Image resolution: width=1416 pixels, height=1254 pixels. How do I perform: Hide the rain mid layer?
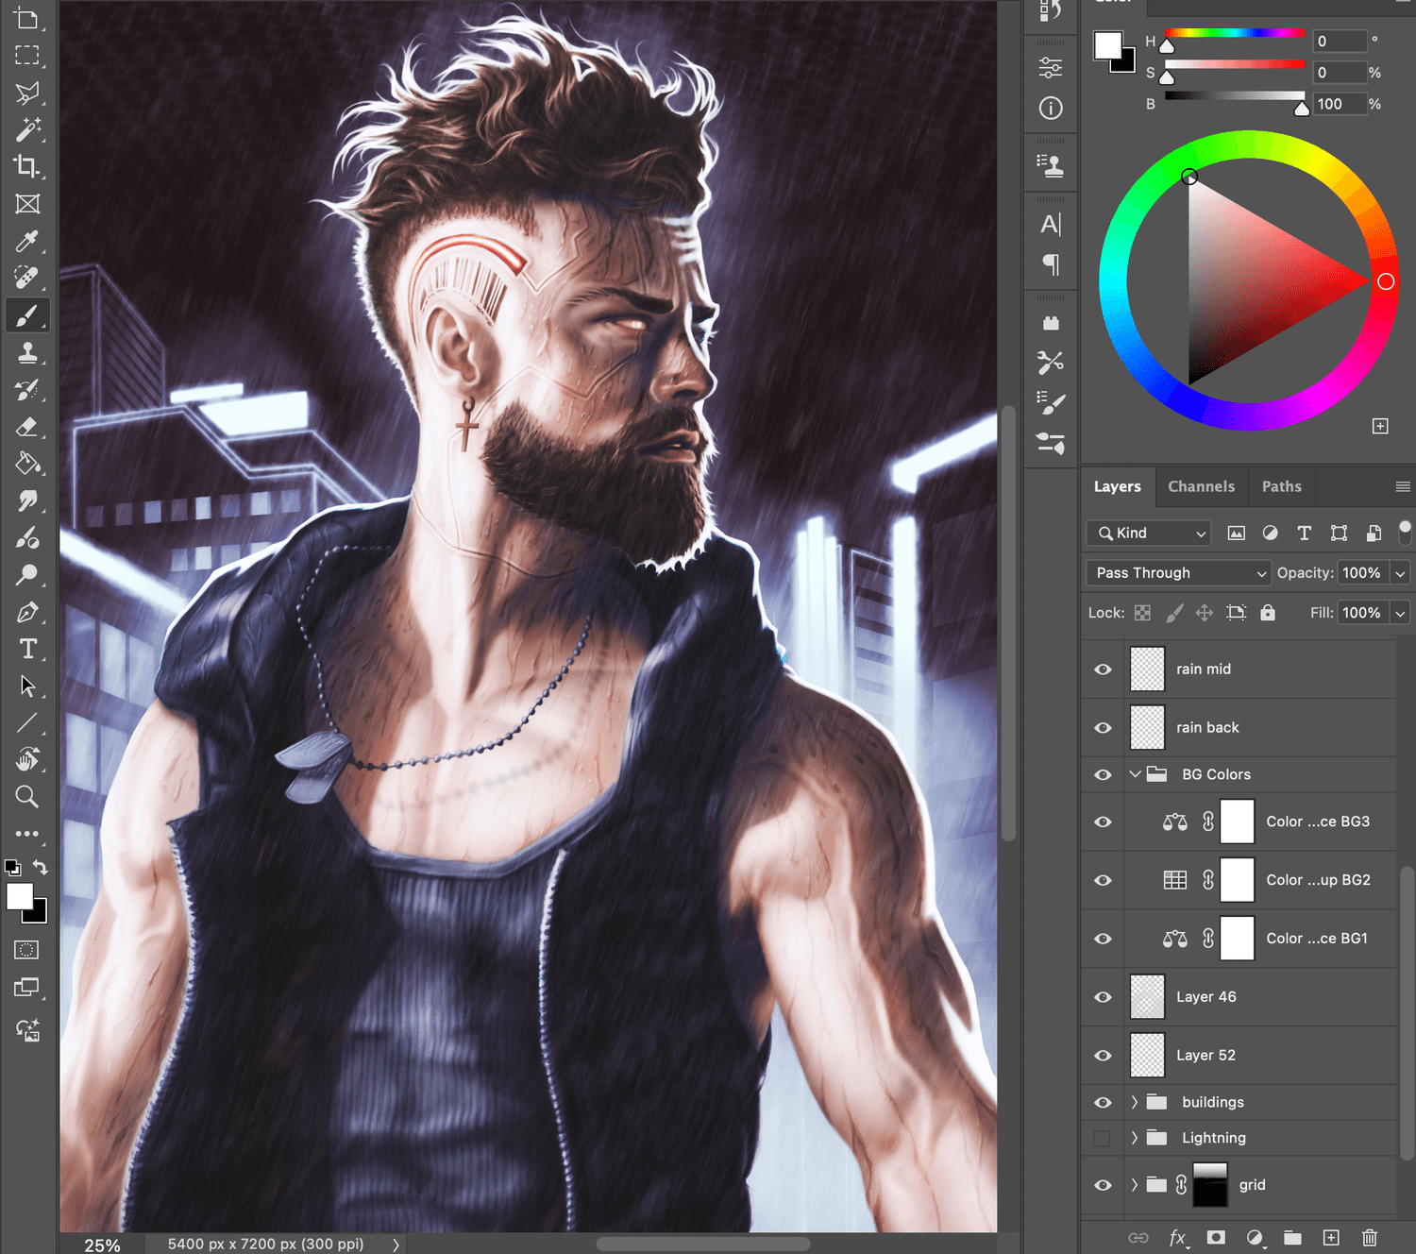tap(1103, 669)
